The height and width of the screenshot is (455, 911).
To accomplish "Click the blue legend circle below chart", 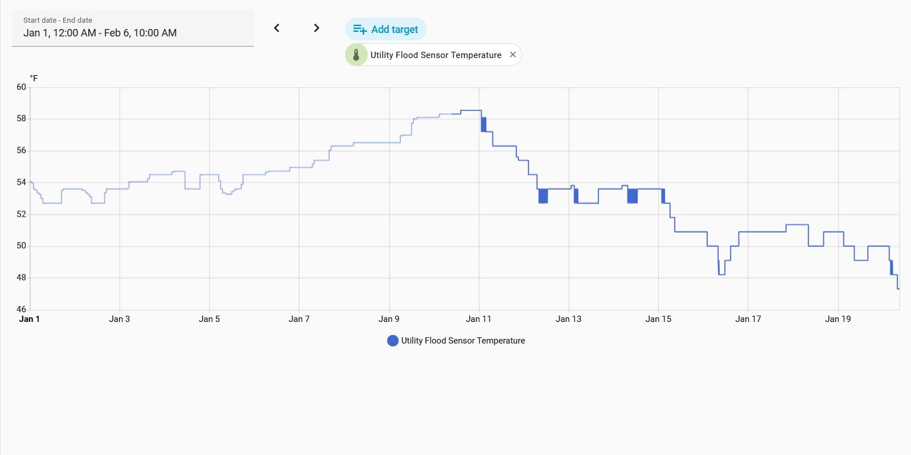I will tap(392, 341).
